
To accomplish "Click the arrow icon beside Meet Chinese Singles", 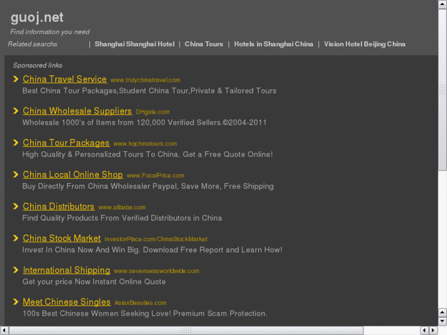I will pyautogui.click(x=16, y=302).
